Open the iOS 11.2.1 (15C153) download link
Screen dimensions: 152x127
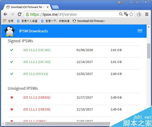coord(37,62)
